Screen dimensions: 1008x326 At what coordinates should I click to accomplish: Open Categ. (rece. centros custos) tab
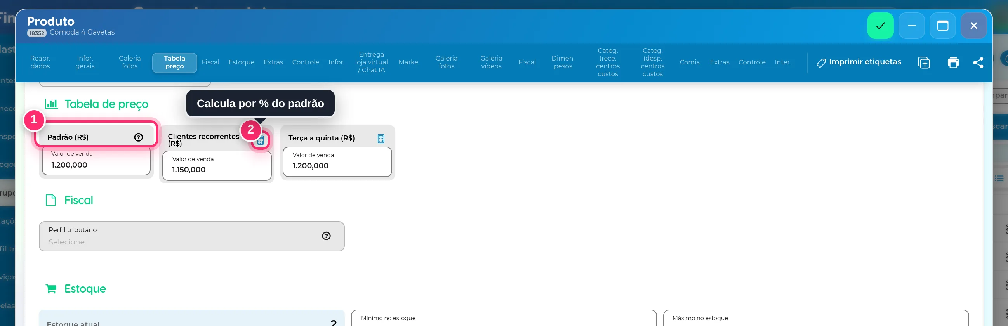[x=608, y=62]
